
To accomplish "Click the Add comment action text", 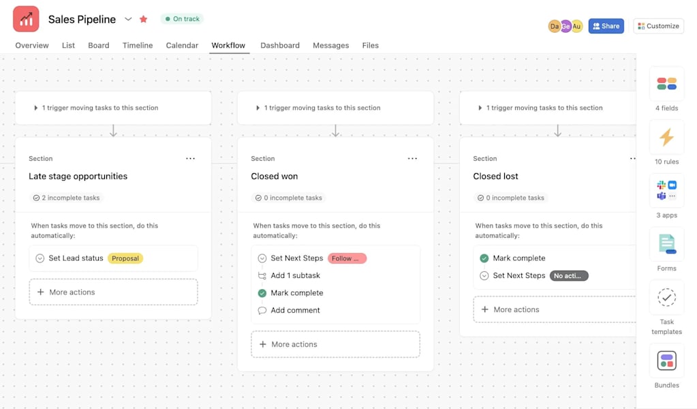I will coord(296,310).
